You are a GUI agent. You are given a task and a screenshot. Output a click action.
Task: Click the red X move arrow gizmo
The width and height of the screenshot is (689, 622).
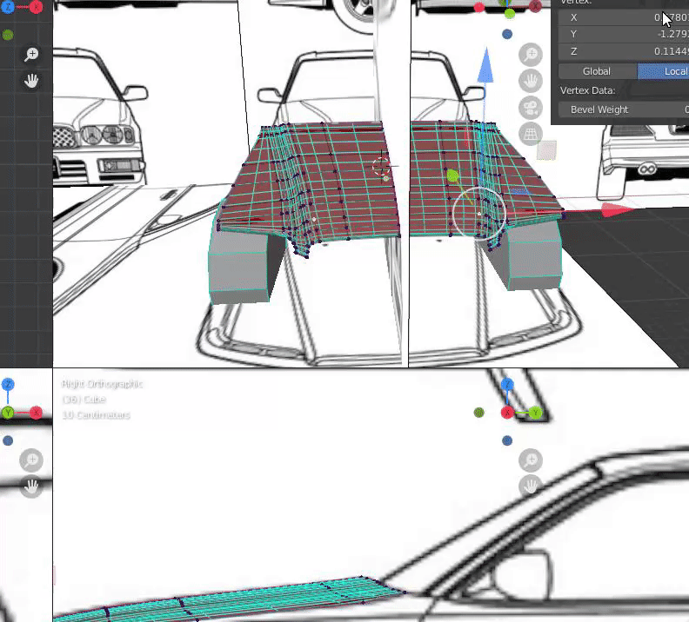click(616, 210)
